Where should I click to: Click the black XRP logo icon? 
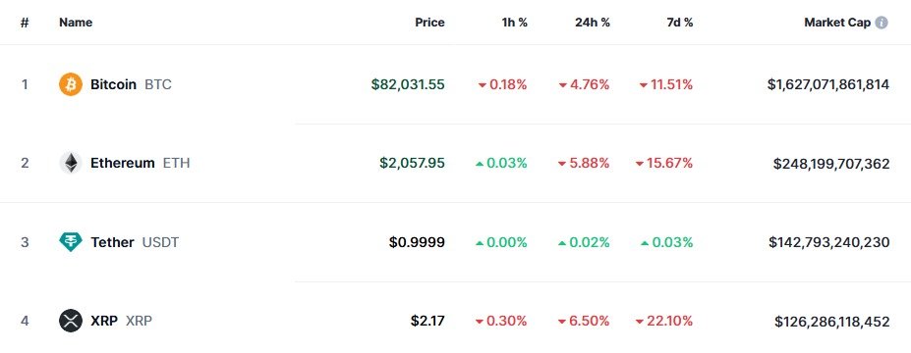coord(71,321)
